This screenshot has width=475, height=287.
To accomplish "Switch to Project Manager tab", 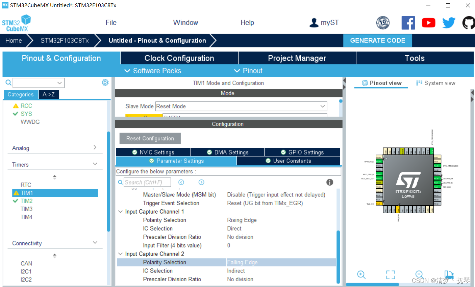I will [297, 58].
